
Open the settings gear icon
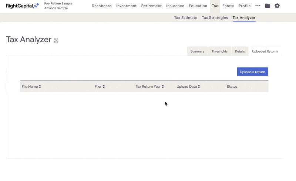click(x=277, y=6)
